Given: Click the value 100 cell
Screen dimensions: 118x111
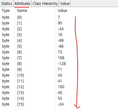Looking at the screenshot, I should click(x=61, y=87).
